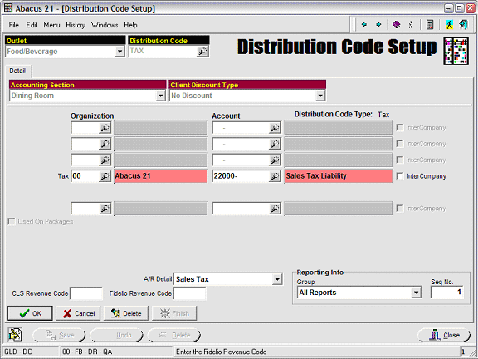Viewport: 478px width, 359px height.
Task: Open Distribution Code lookup magnifier
Action: (202, 52)
